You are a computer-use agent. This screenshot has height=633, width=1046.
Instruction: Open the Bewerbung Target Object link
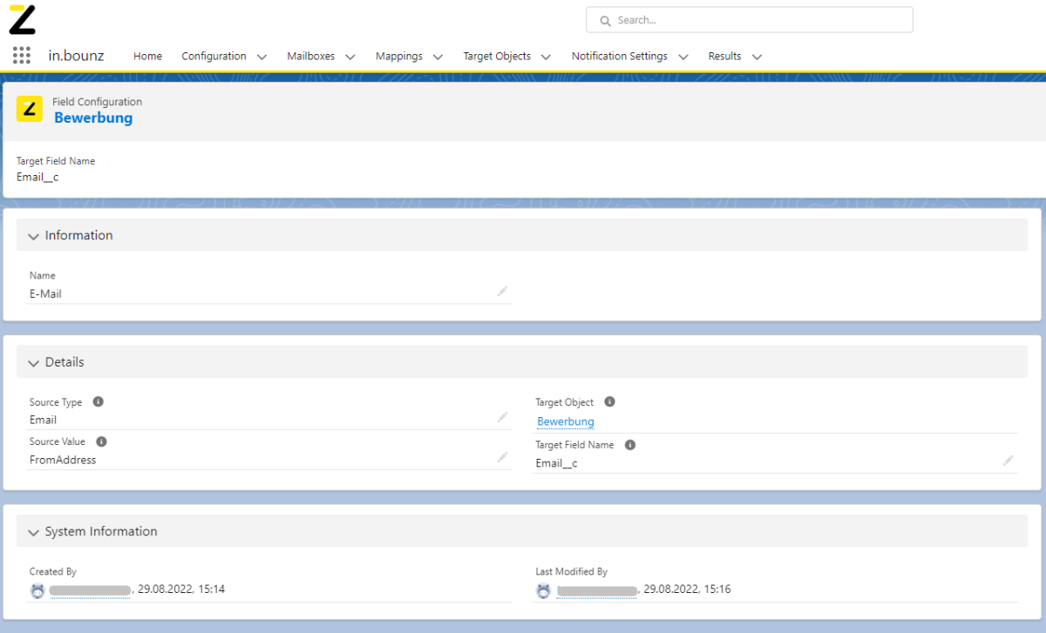[566, 421]
